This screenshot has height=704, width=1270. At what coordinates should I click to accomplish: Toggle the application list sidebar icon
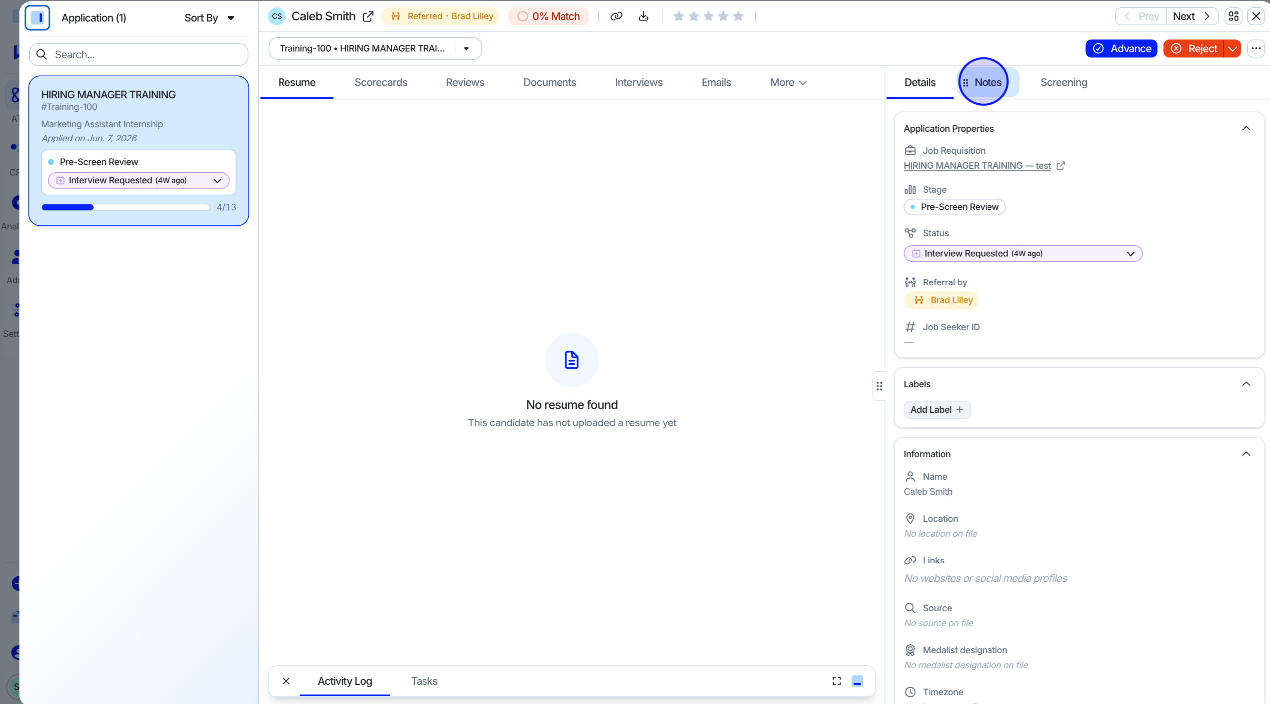[37, 18]
